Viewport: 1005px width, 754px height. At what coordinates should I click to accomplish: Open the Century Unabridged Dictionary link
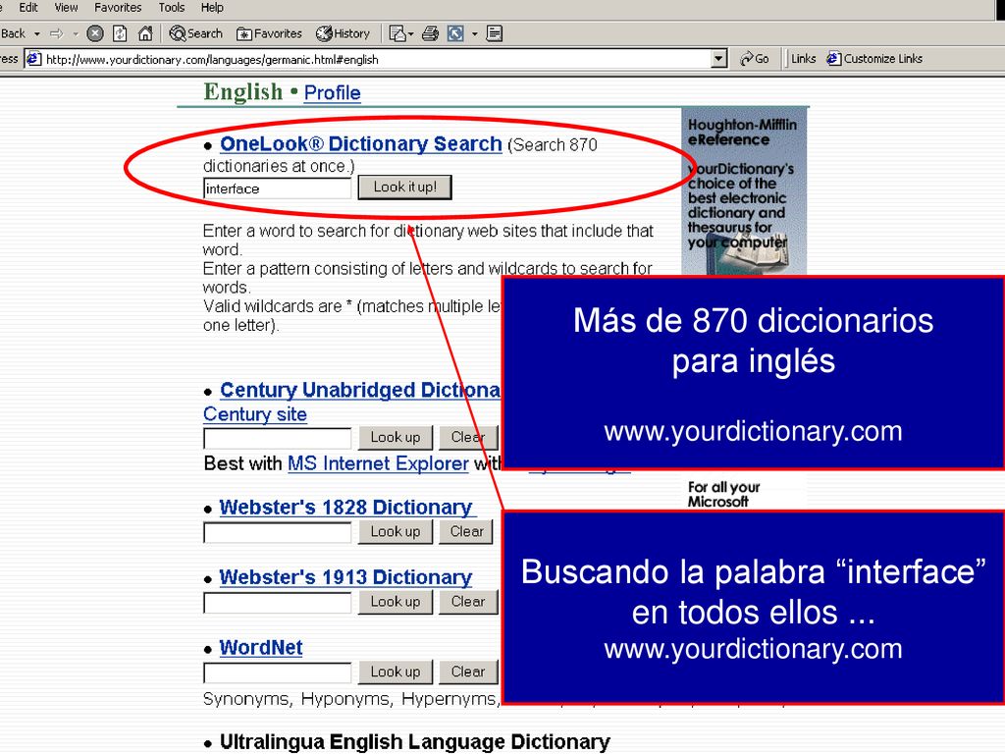click(360, 390)
